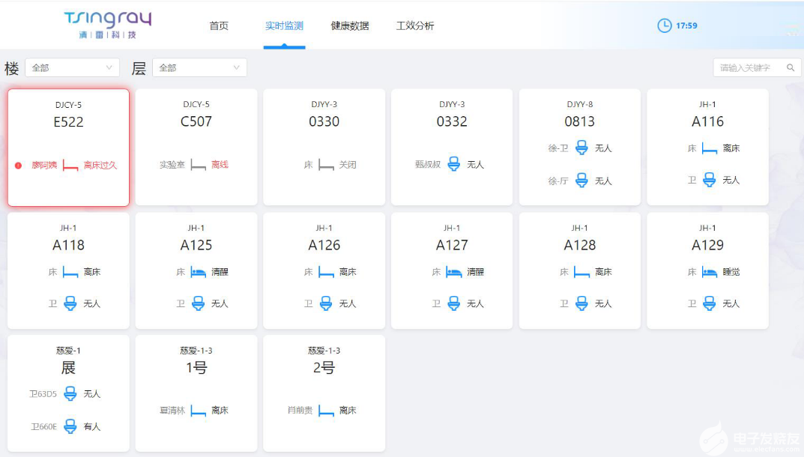Open room title 0330
The width and height of the screenshot is (804, 457).
tap(324, 121)
